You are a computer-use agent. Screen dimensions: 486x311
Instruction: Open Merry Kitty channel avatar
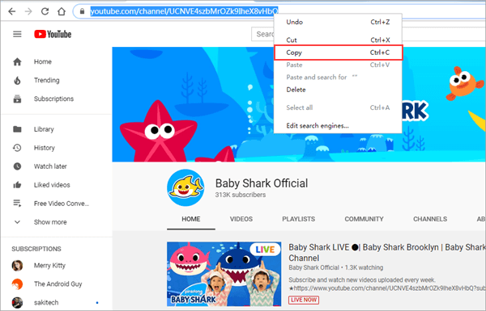17,266
